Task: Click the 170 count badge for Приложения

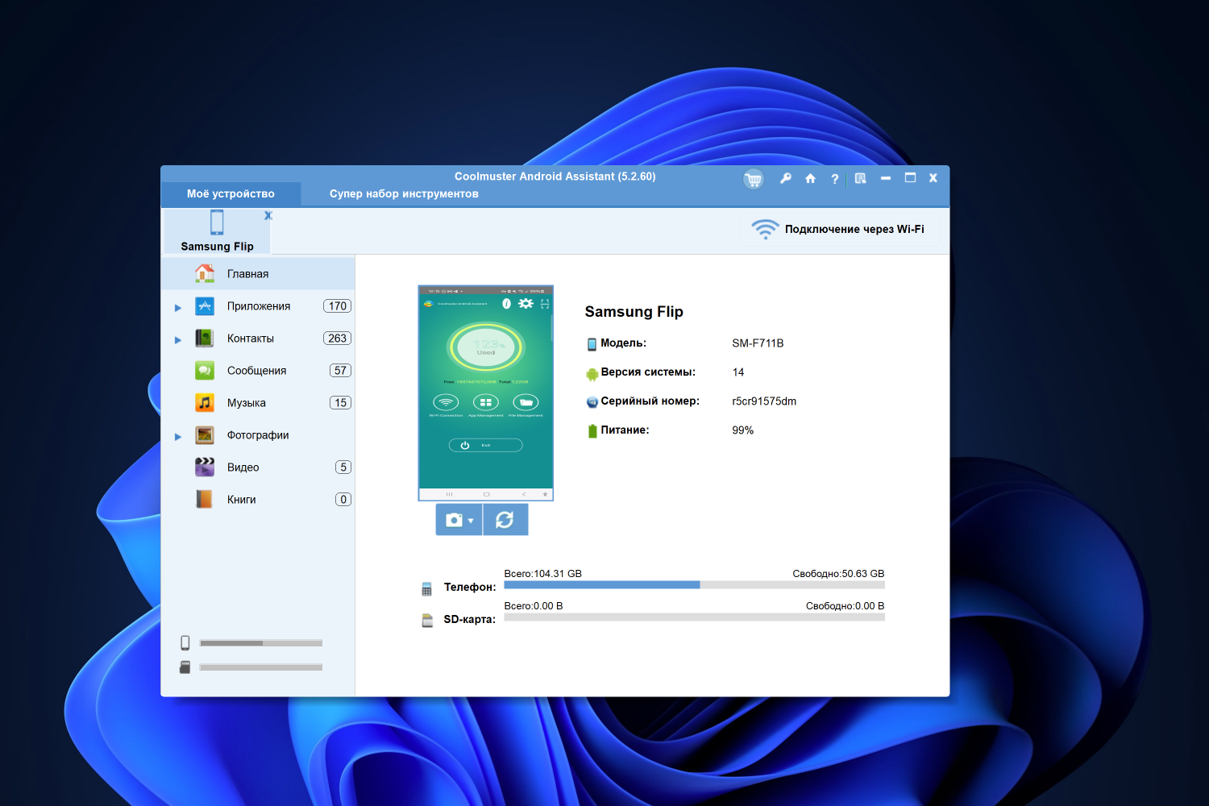Action: point(337,306)
